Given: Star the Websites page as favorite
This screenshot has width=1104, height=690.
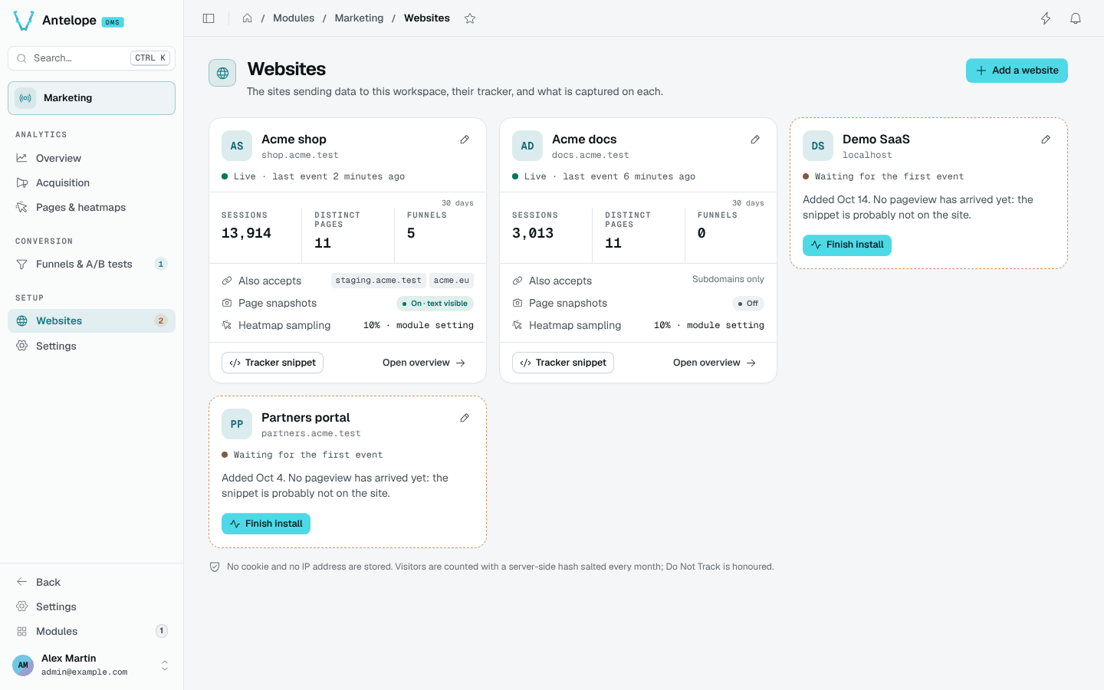Looking at the screenshot, I should 470,18.
